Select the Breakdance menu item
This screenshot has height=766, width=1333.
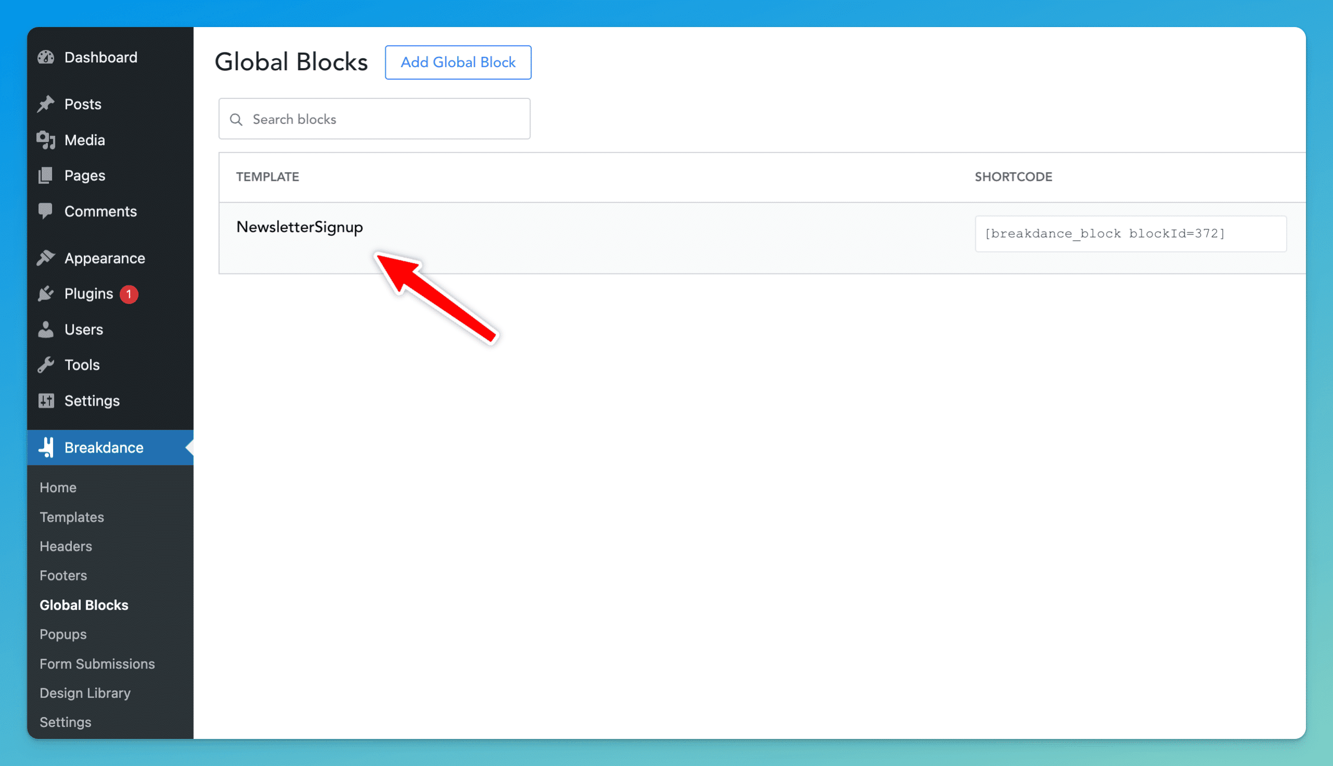click(110, 447)
